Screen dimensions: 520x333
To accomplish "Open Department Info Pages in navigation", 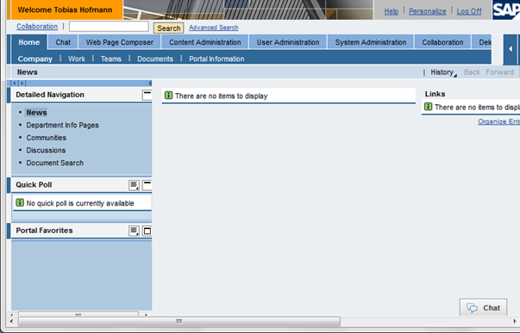I will click(x=62, y=125).
